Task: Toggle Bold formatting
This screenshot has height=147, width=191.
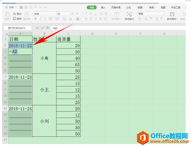Action: click(35, 19)
